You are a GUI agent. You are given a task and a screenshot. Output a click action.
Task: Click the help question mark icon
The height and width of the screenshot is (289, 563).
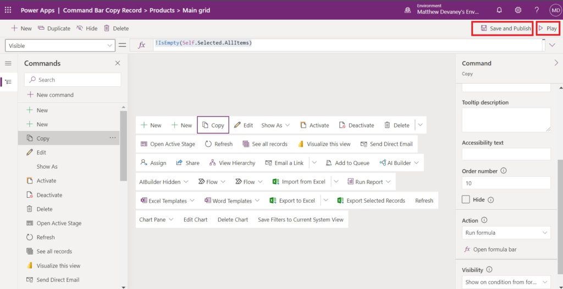[537, 10]
